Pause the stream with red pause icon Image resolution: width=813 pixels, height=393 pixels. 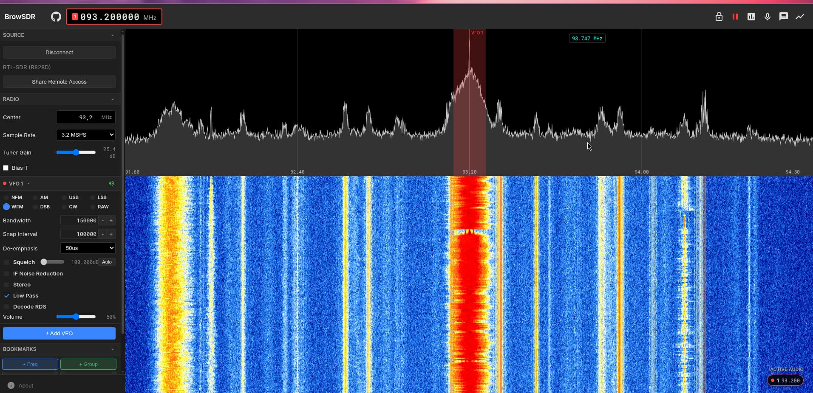pos(735,17)
